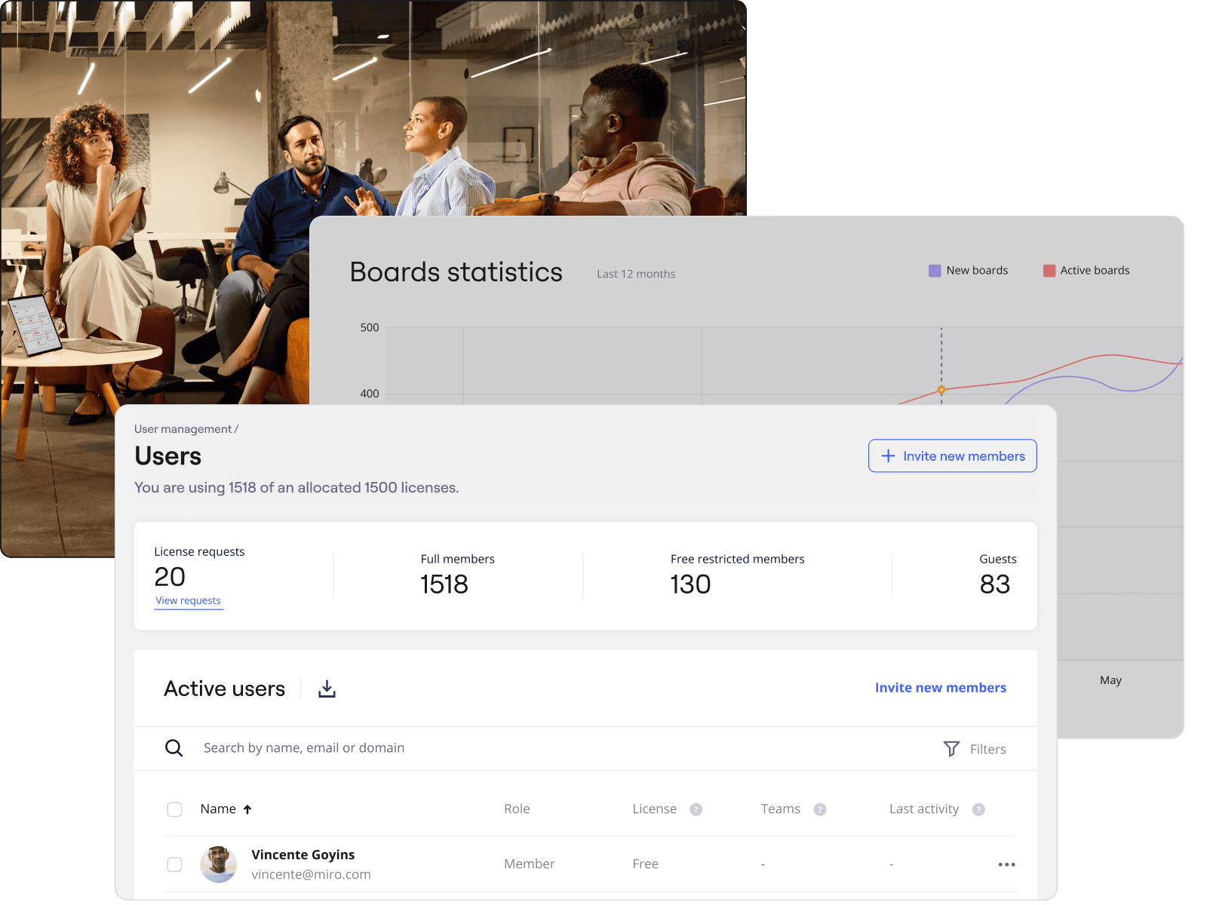Click Active boards red legend swatch
1207x905 pixels.
(1049, 271)
